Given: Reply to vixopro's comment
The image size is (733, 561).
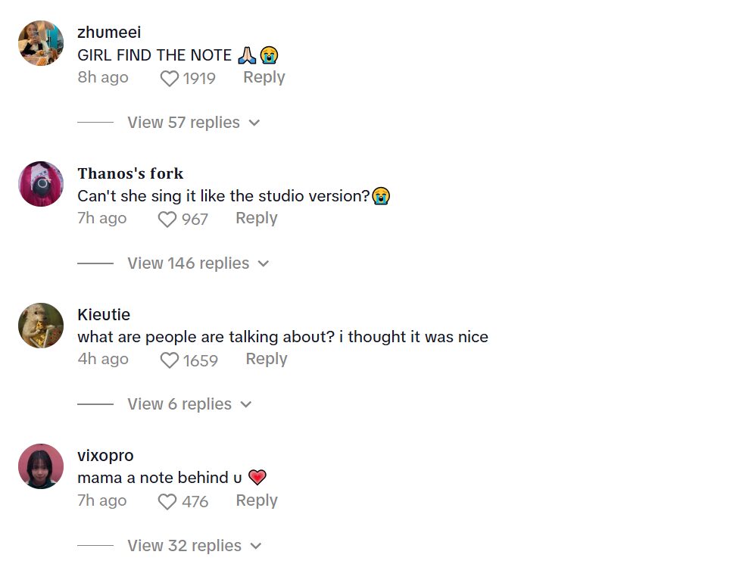Looking at the screenshot, I should pyautogui.click(x=256, y=500).
